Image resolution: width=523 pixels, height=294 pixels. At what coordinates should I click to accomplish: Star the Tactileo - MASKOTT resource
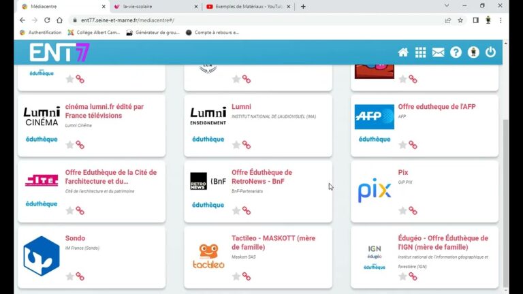click(236, 276)
